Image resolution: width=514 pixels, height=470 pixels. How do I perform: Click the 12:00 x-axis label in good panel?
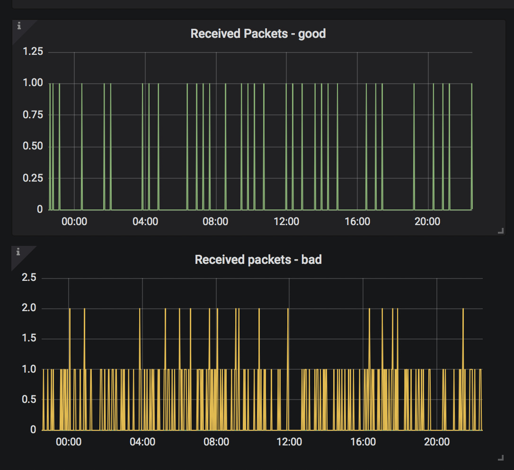pyautogui.click(x=286, y=222)
